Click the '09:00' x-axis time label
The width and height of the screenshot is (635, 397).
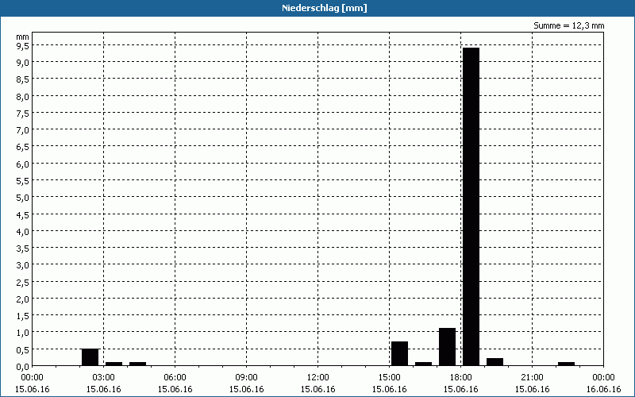tap(247, 378)
